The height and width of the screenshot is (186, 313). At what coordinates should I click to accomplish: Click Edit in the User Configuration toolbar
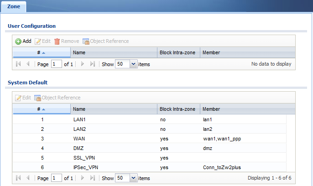click(43, 41)
